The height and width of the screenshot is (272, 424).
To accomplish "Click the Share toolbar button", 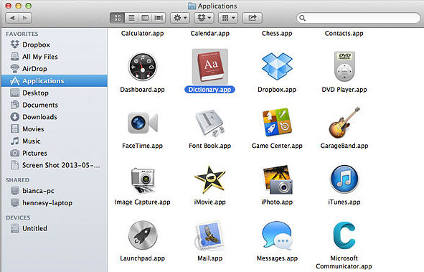I will point(252,18).
